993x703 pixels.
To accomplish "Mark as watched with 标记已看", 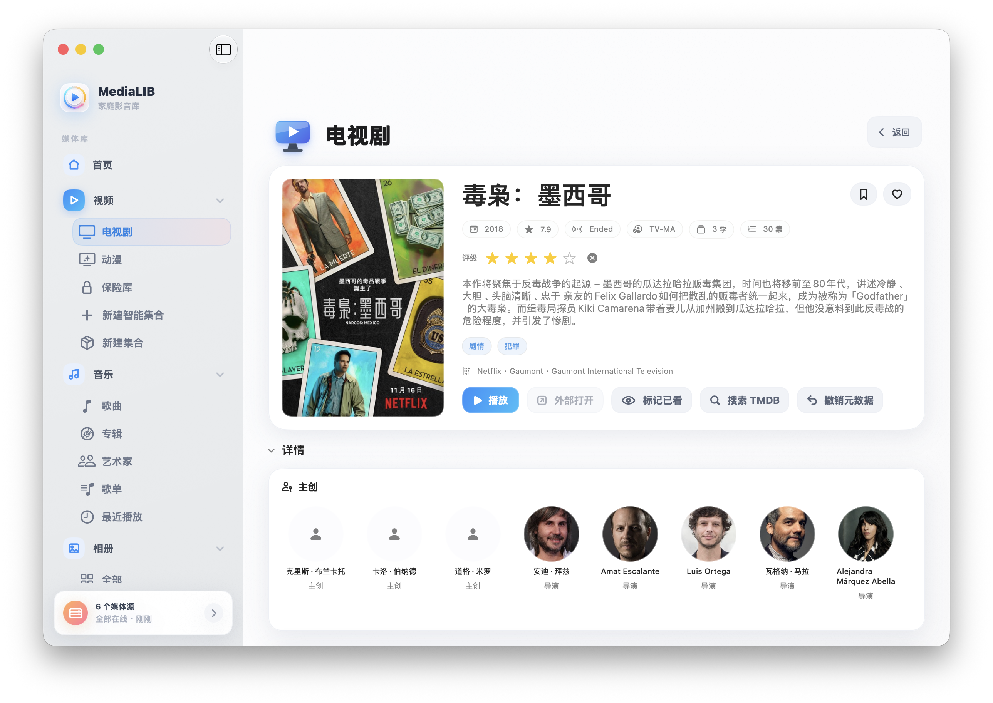I will pos(652,400).
